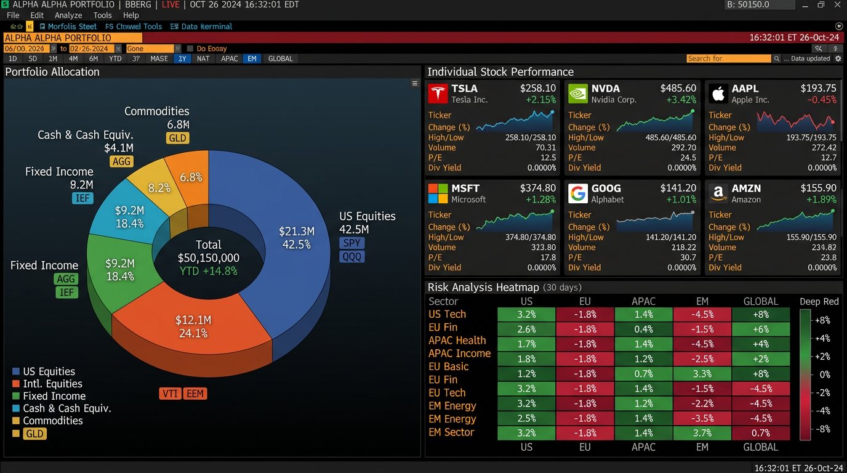Select the YTD time range button

coord(115,59)
